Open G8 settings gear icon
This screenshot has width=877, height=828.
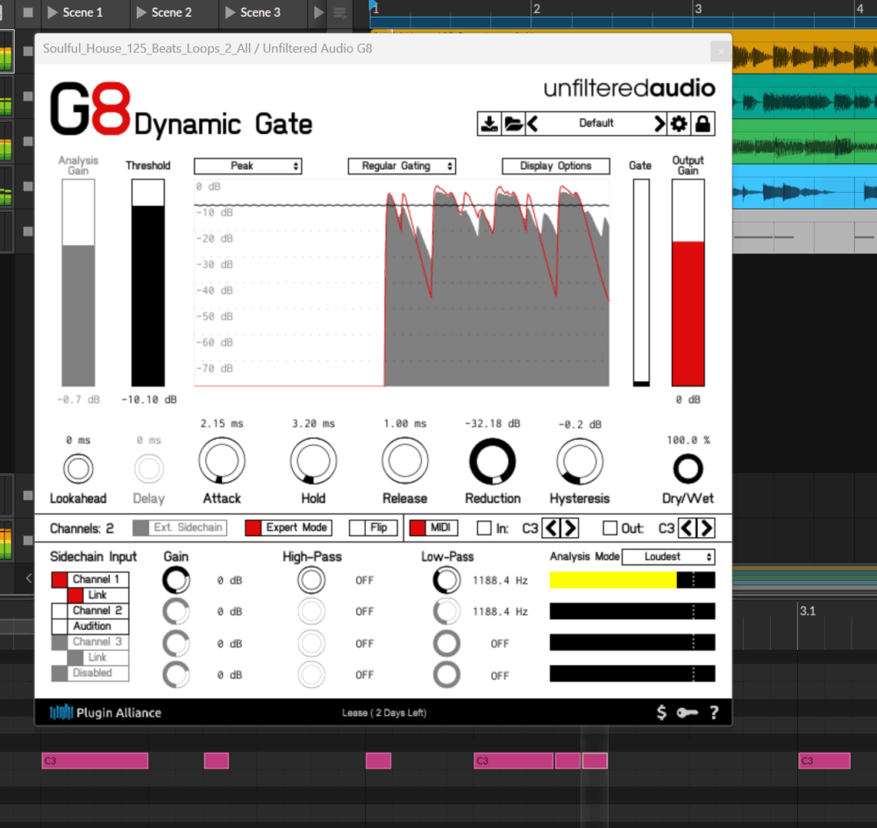click(x=679, y=124)
